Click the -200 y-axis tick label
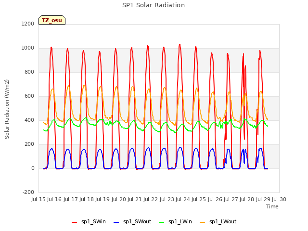 [28, 192]
